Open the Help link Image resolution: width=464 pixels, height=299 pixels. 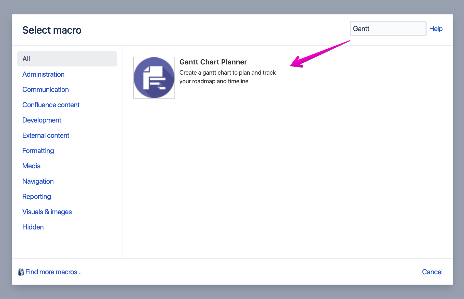pos(435,29)
